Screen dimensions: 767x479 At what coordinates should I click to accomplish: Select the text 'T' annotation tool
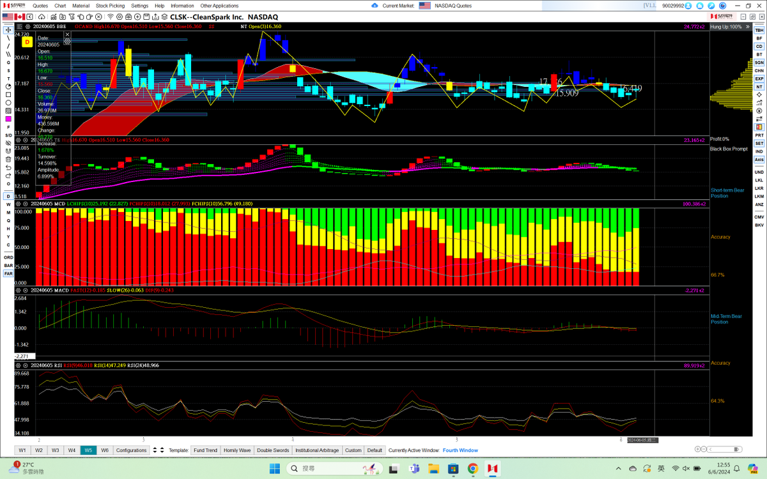[8, 79]
